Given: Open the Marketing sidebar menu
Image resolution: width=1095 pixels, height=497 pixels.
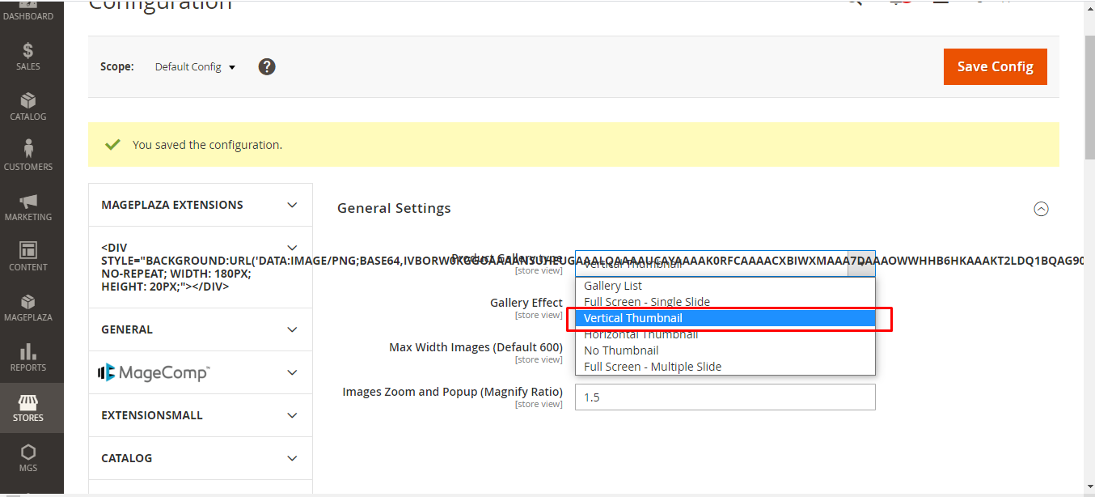Looking at the screenshot, I should click(28, 207).
